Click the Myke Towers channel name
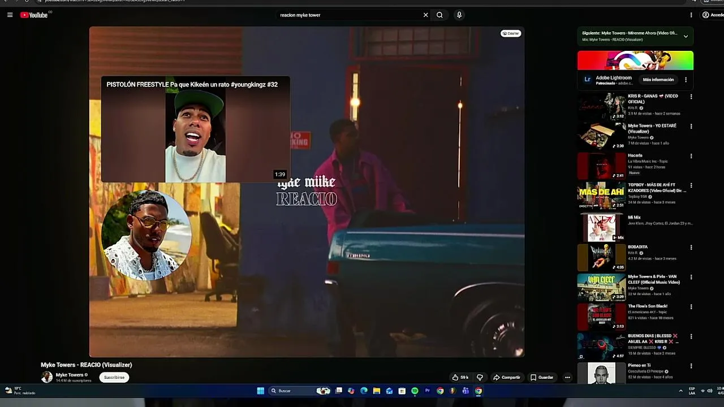 [70, 375]
